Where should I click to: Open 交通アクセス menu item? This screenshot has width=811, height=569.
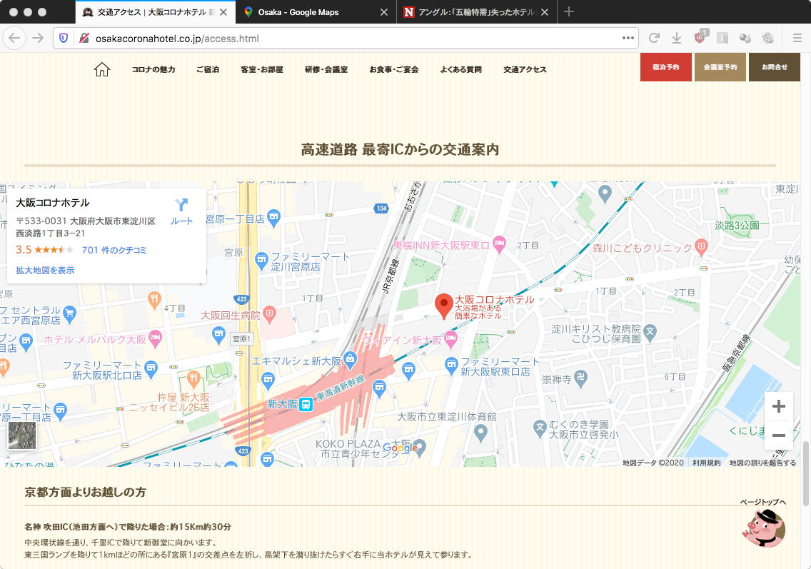click(525, 69)
